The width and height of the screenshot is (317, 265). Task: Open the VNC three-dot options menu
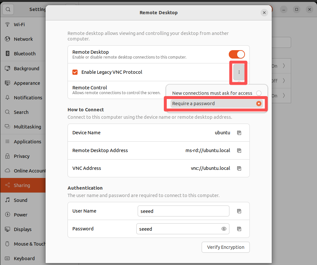[x=239, y=72]
